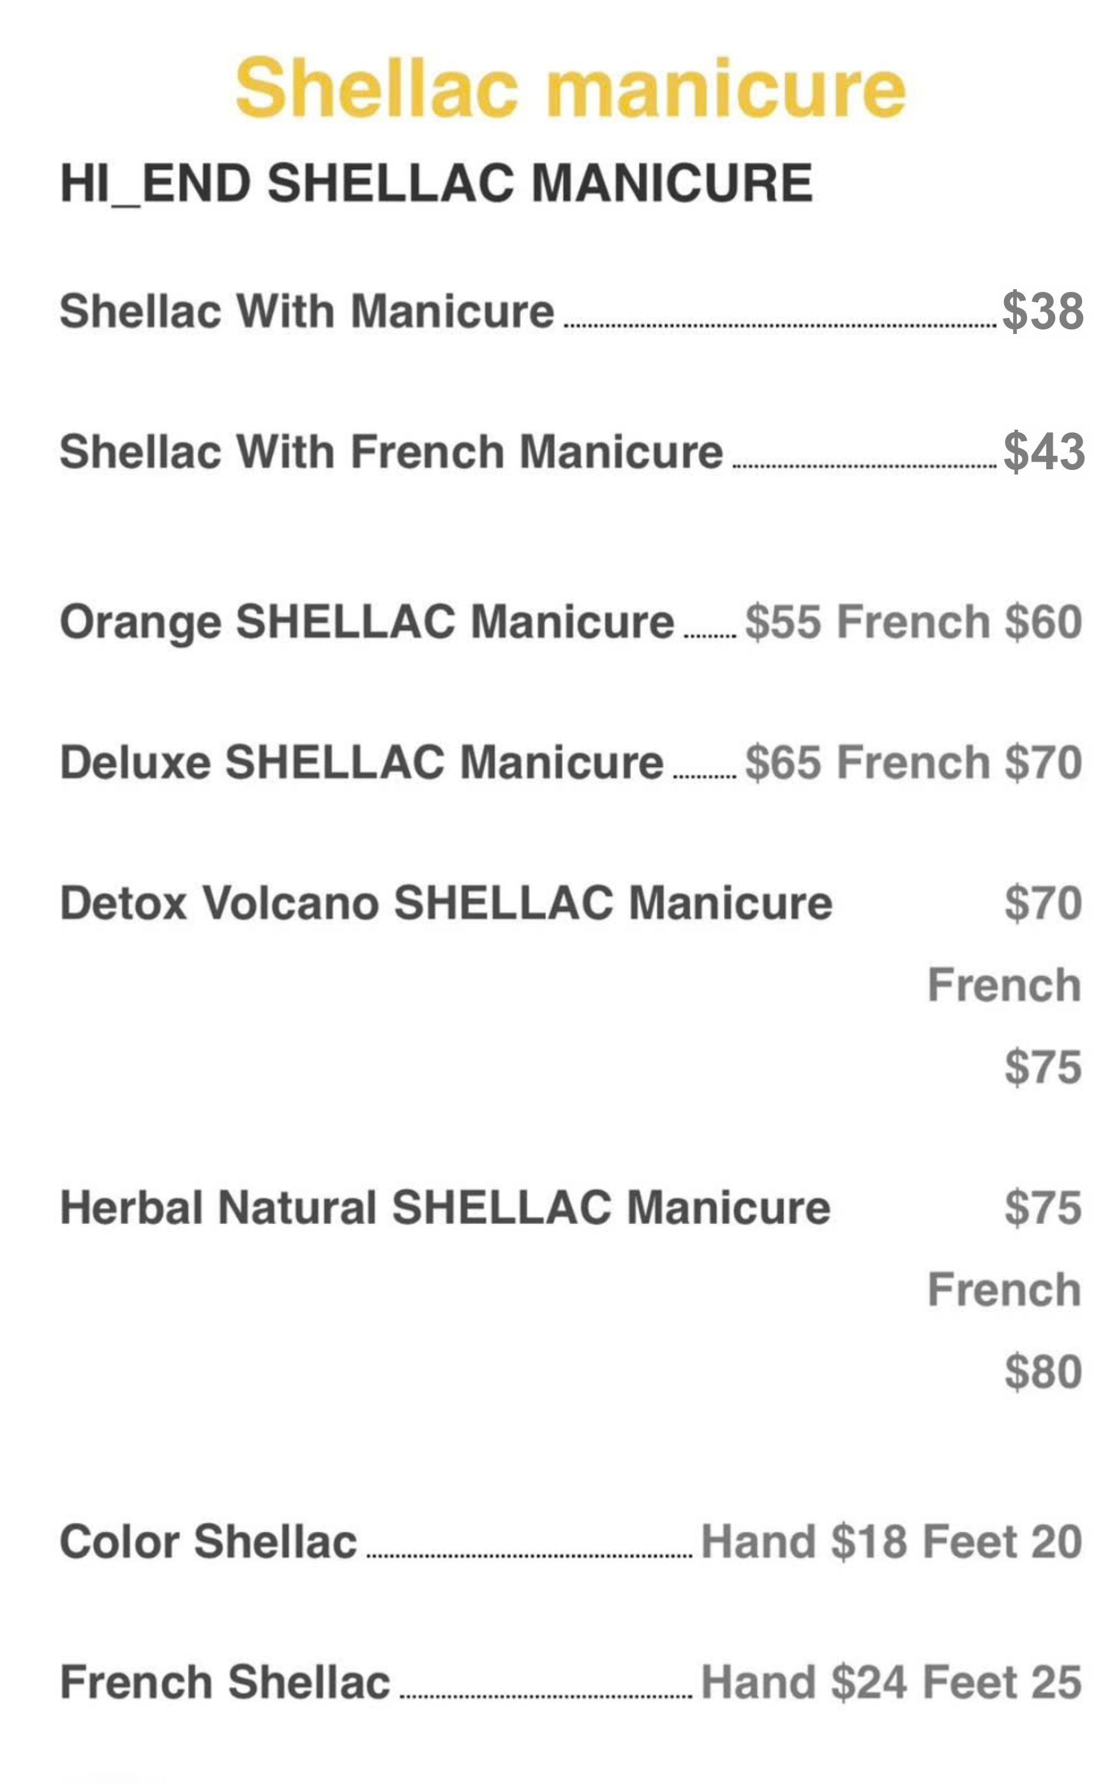Click the "$65 French $70" price text
Screen dimensions: 1112x1784
pos(913,762)
